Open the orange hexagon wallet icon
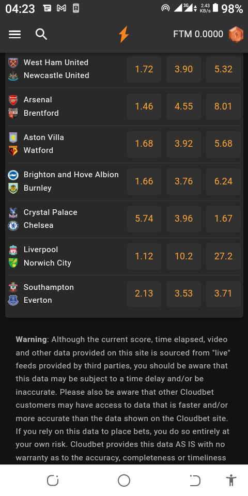 click(x=236, y=34)
